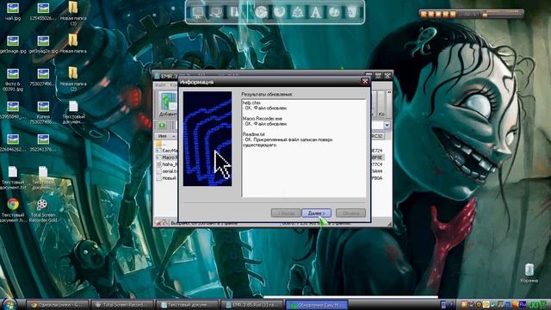
Task: Select the serial.t... file row
Action: 166,171
